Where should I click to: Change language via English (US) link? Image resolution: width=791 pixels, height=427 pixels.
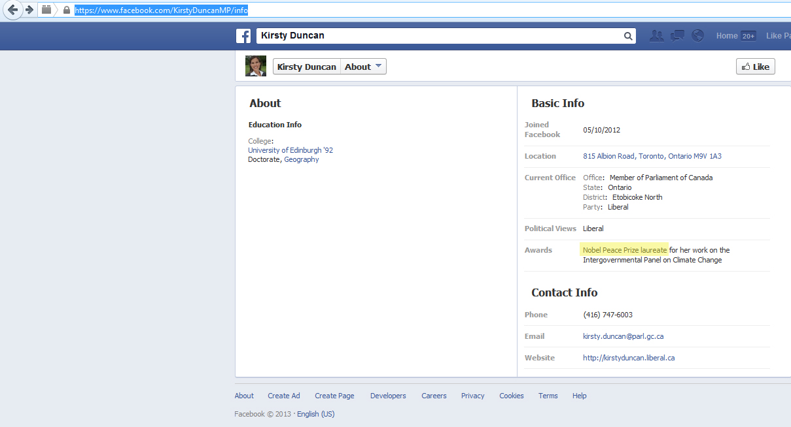[315, 414]
